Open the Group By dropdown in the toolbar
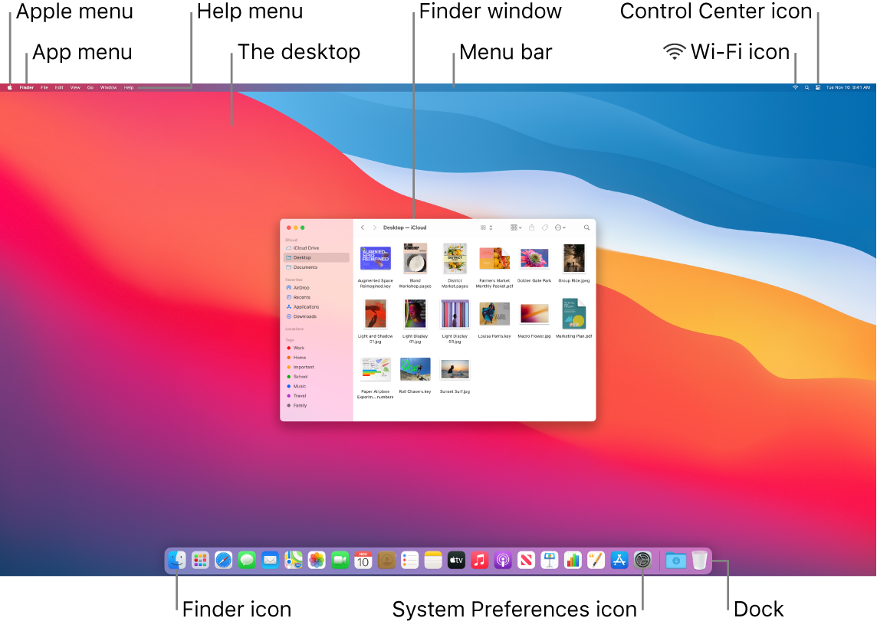 (513, 227)
